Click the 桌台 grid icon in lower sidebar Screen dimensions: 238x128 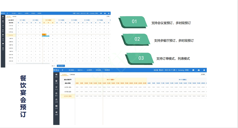(56, 75)
